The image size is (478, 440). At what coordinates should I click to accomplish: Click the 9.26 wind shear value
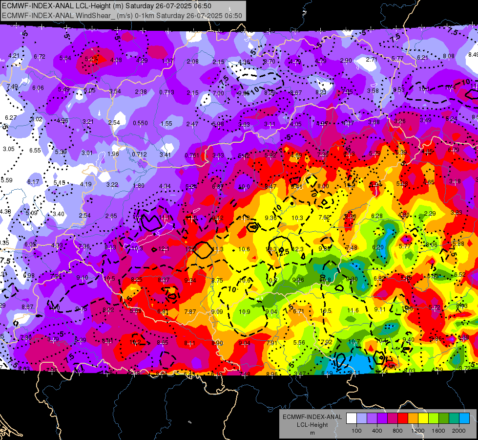298,280
